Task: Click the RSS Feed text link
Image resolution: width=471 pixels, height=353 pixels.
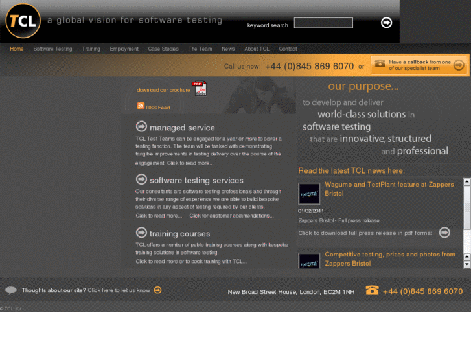Action: click(158, 108)
